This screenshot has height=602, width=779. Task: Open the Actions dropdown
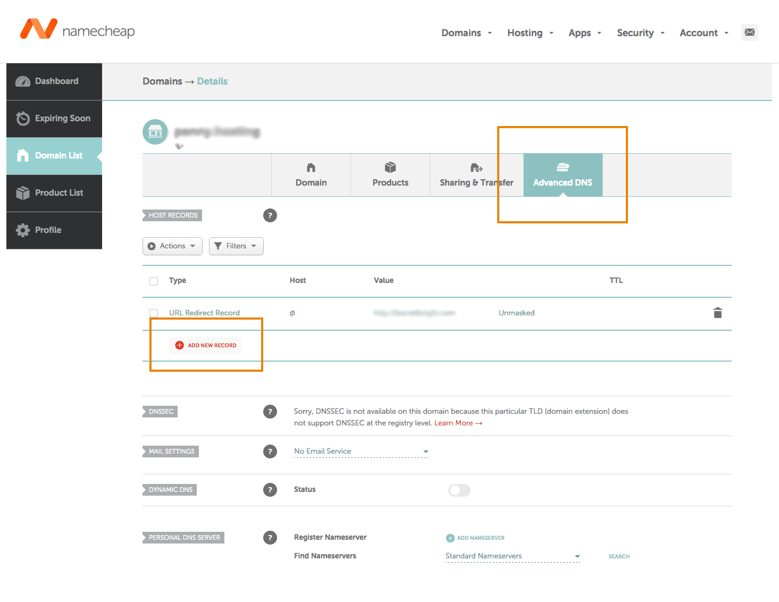pyautogui.click(x=172, y=246)
